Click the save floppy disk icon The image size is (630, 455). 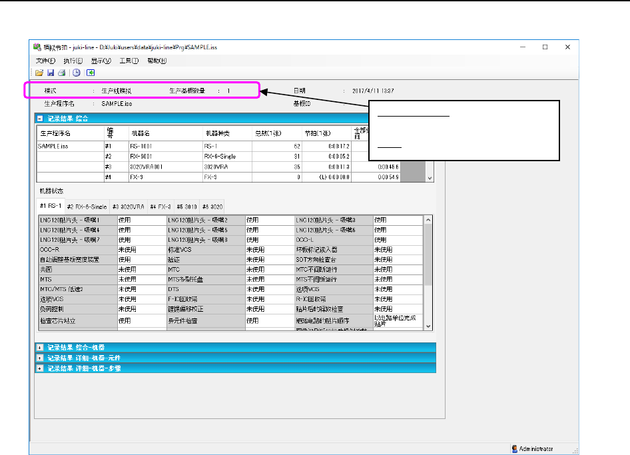(50, 73)
